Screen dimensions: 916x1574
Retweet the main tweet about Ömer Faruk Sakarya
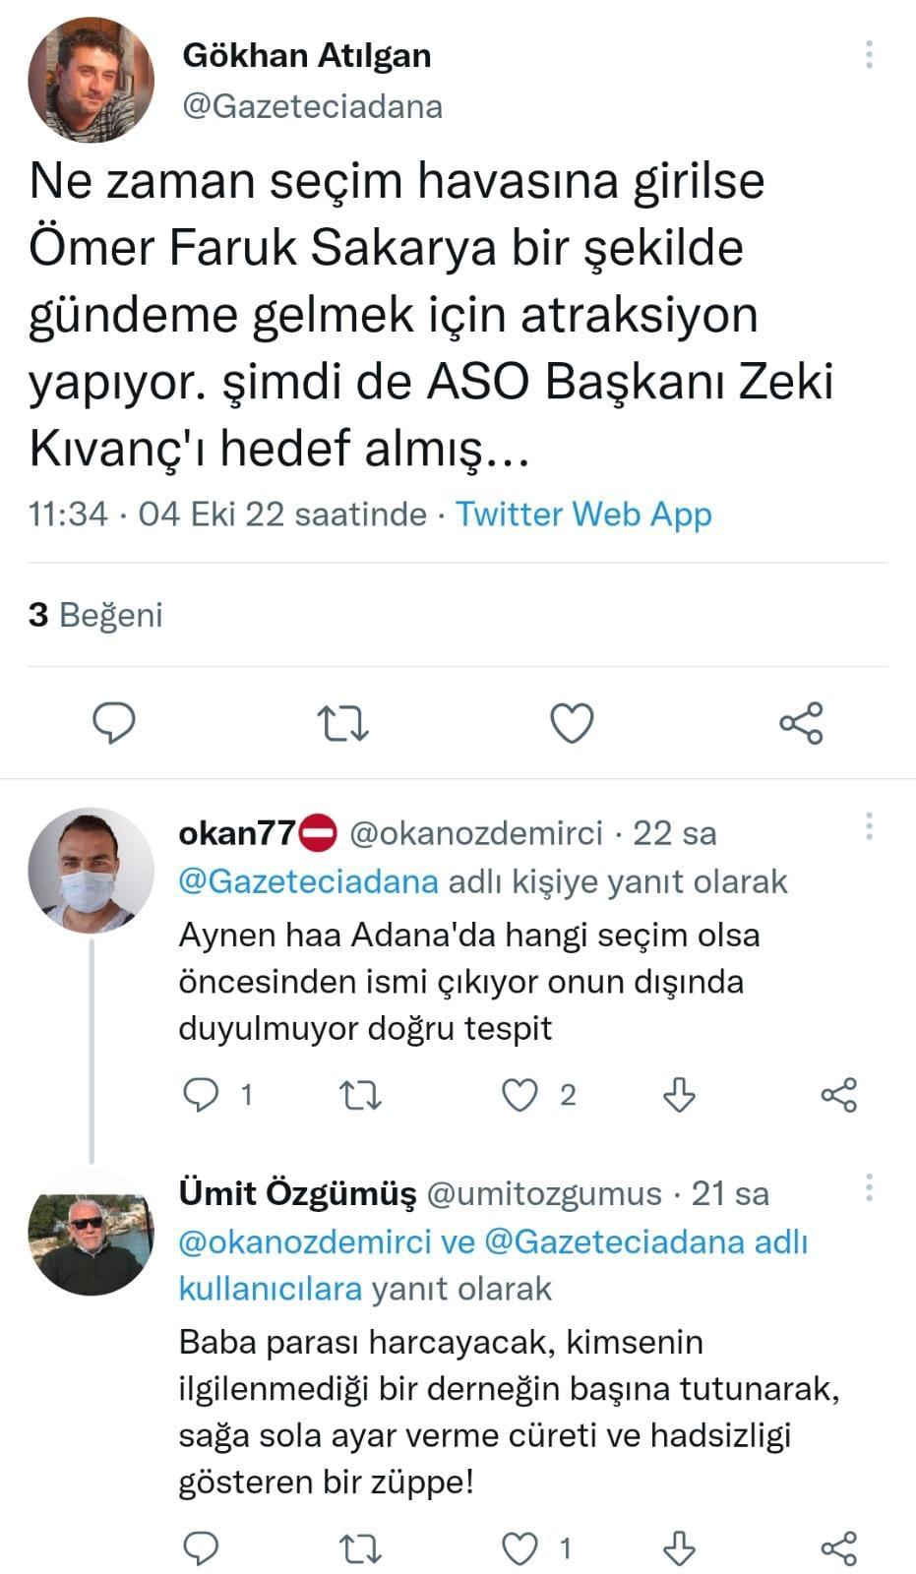[x=343, y=724]
